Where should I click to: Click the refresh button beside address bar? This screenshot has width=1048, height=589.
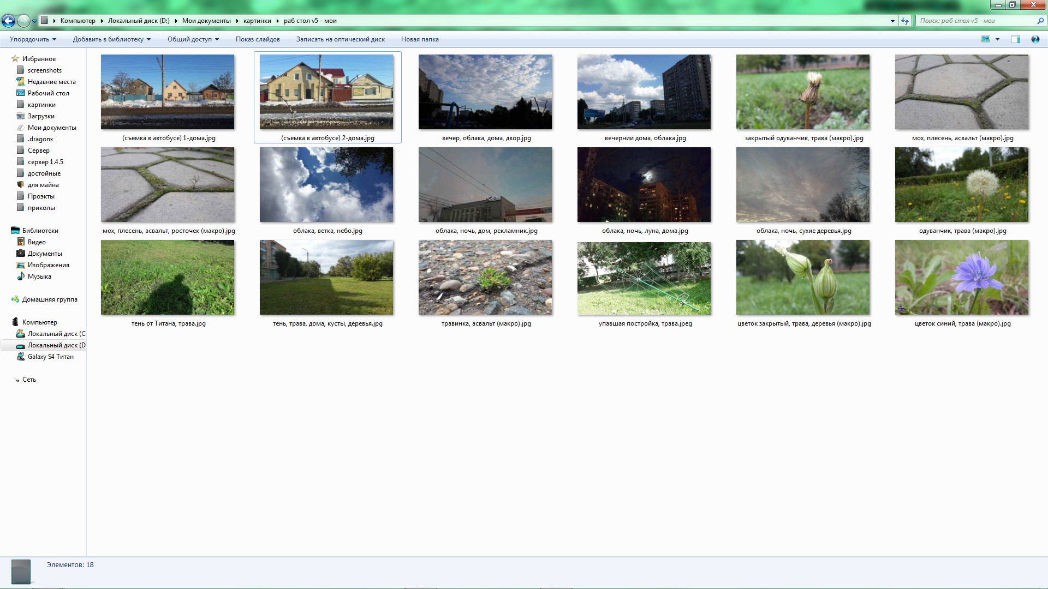pos(905,21)
